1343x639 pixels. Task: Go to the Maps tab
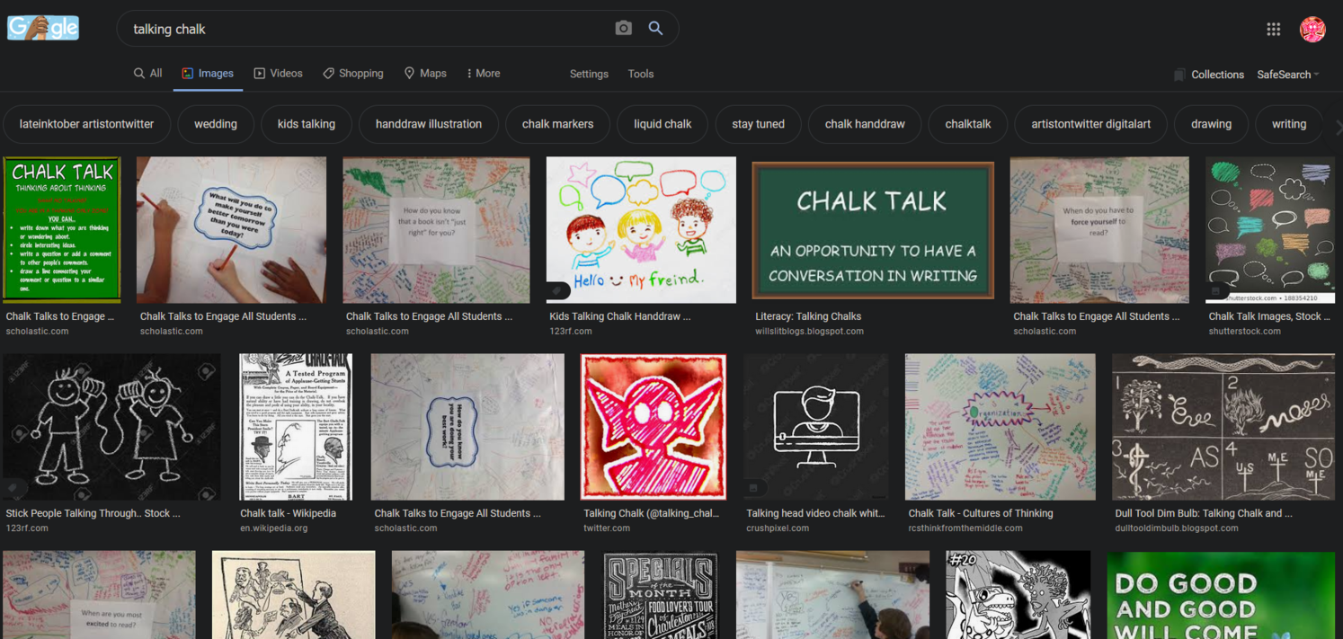click(x=425, y=74)
